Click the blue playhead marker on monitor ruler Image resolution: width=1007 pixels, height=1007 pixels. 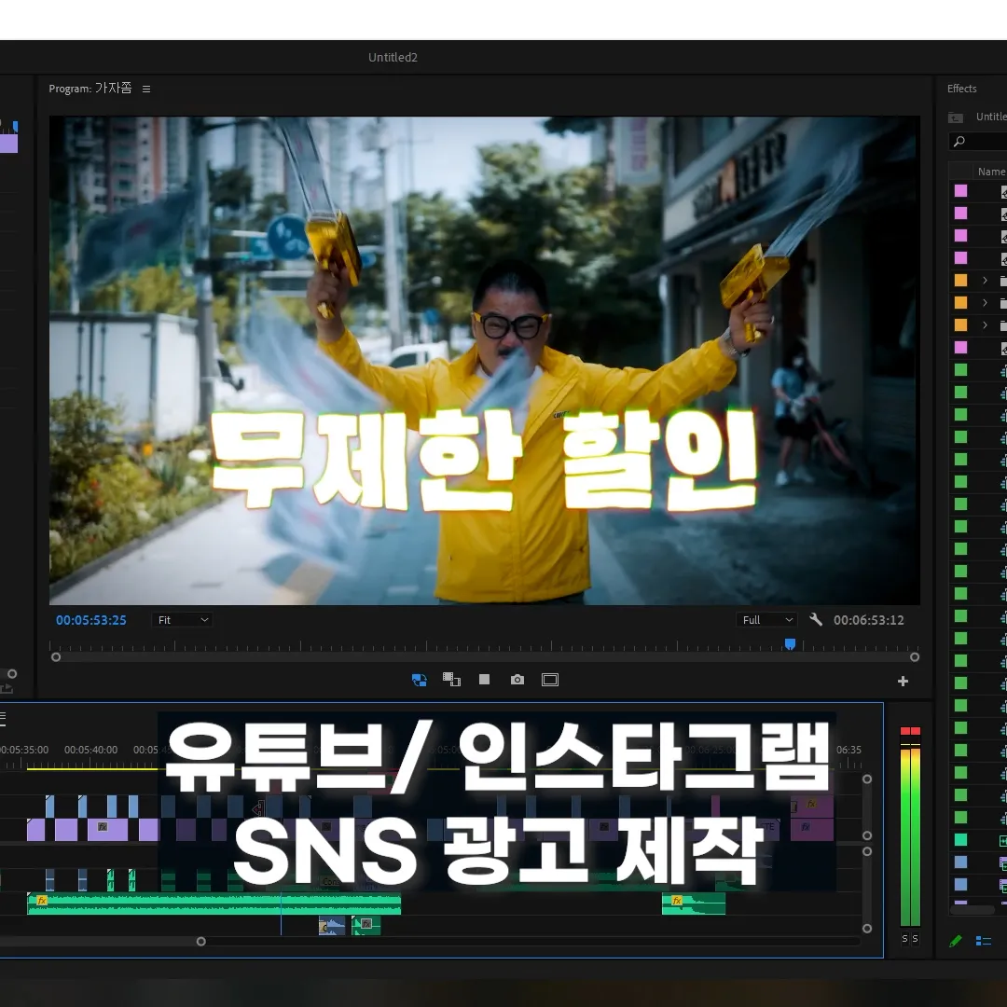(x=790, y=644)
